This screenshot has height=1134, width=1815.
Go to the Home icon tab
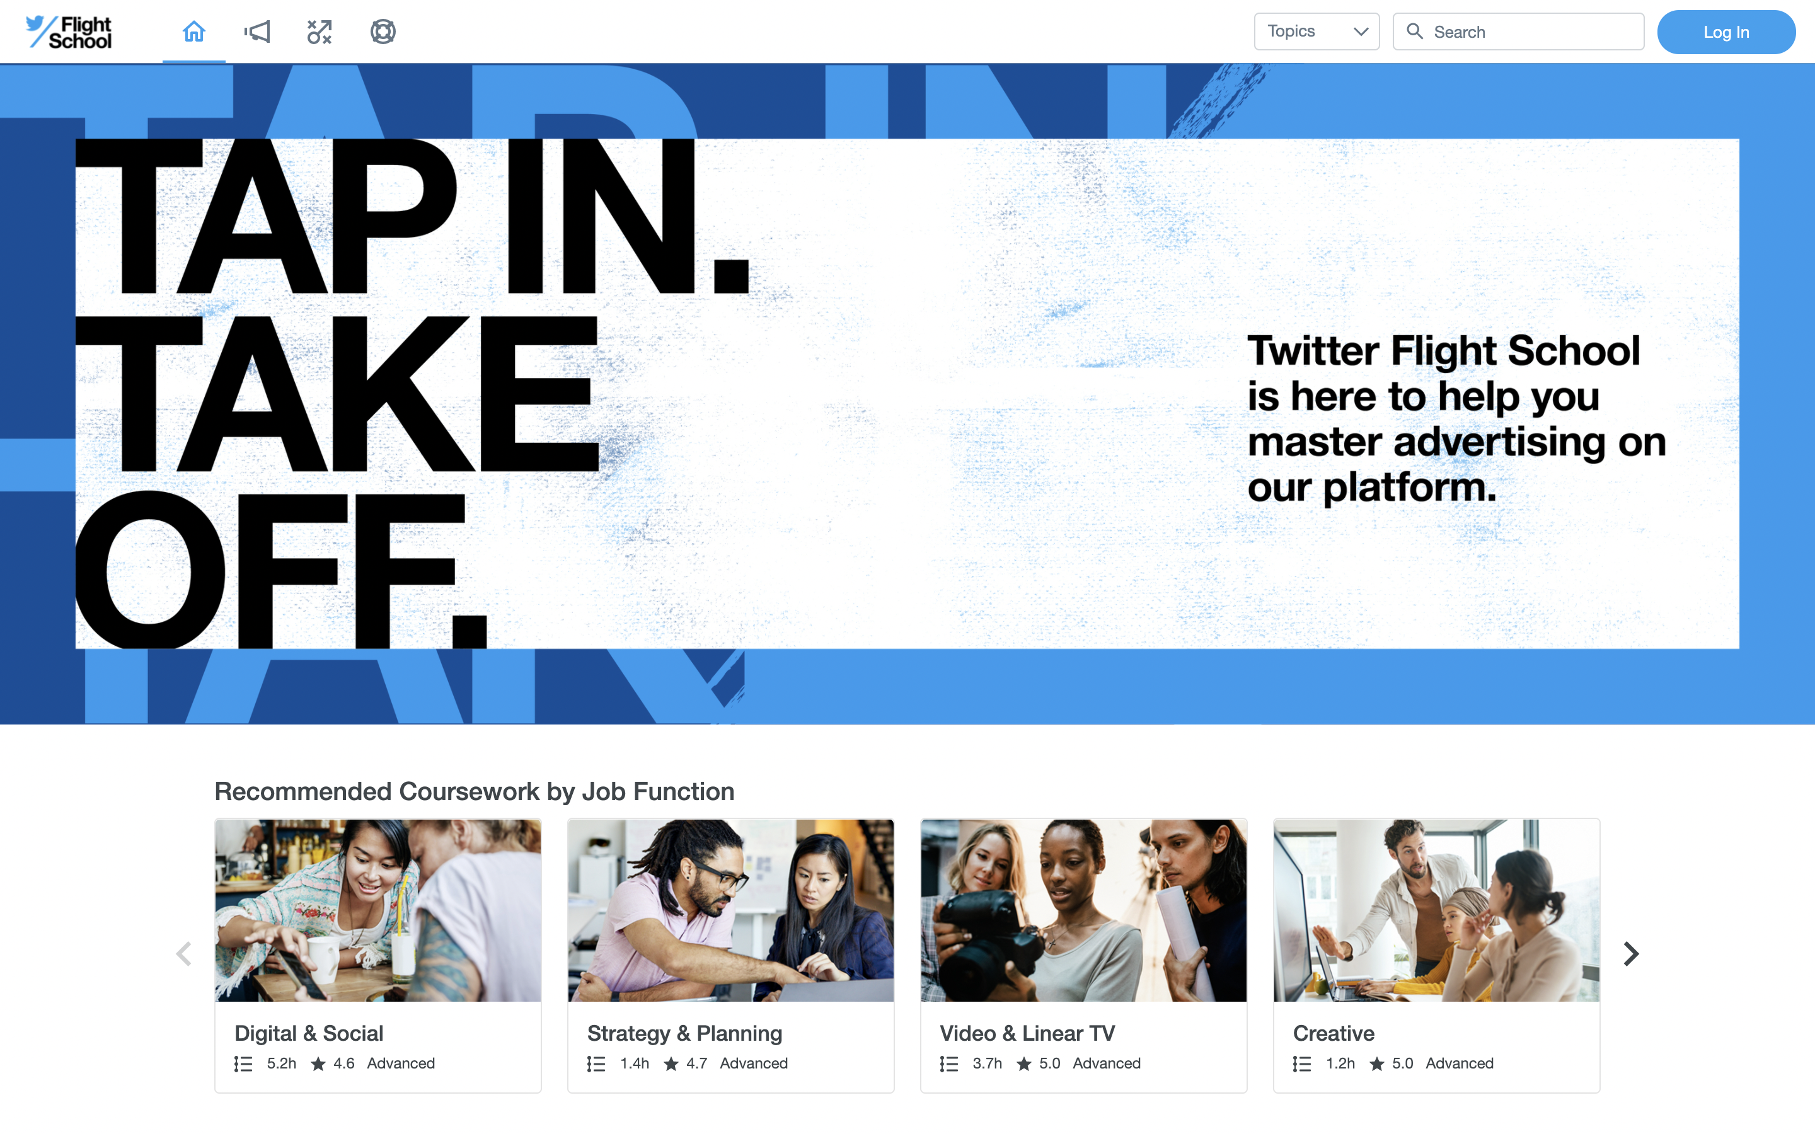click(193, 31)
